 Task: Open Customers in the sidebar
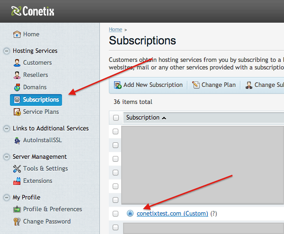33,62
